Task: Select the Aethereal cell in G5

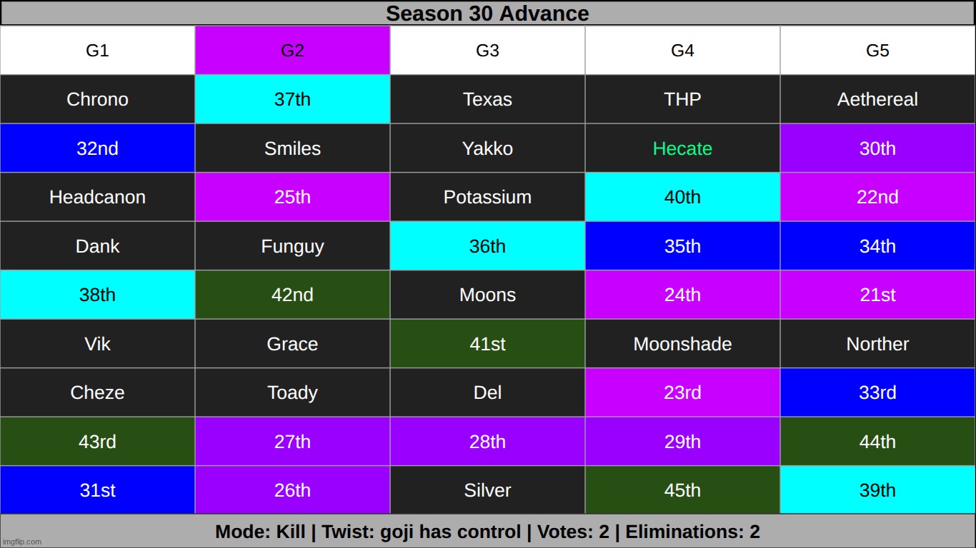Action: 877,99
